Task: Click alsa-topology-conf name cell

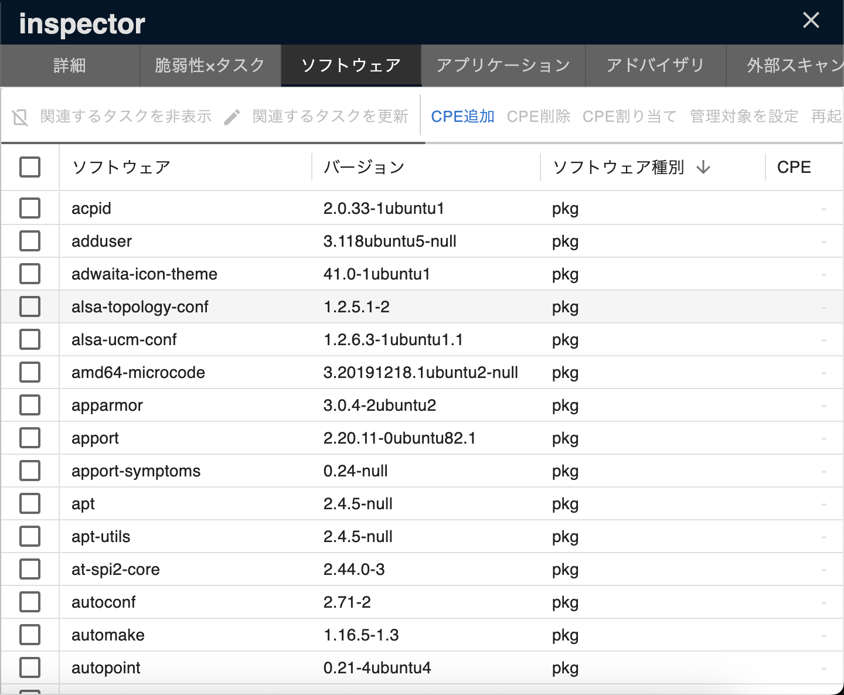Action: click(x=140, y=307)
